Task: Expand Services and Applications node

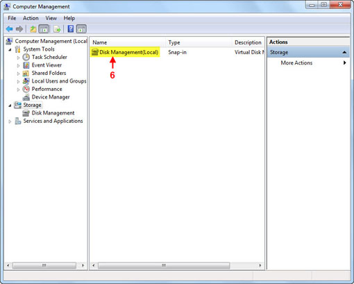Action: coord(10,122)
